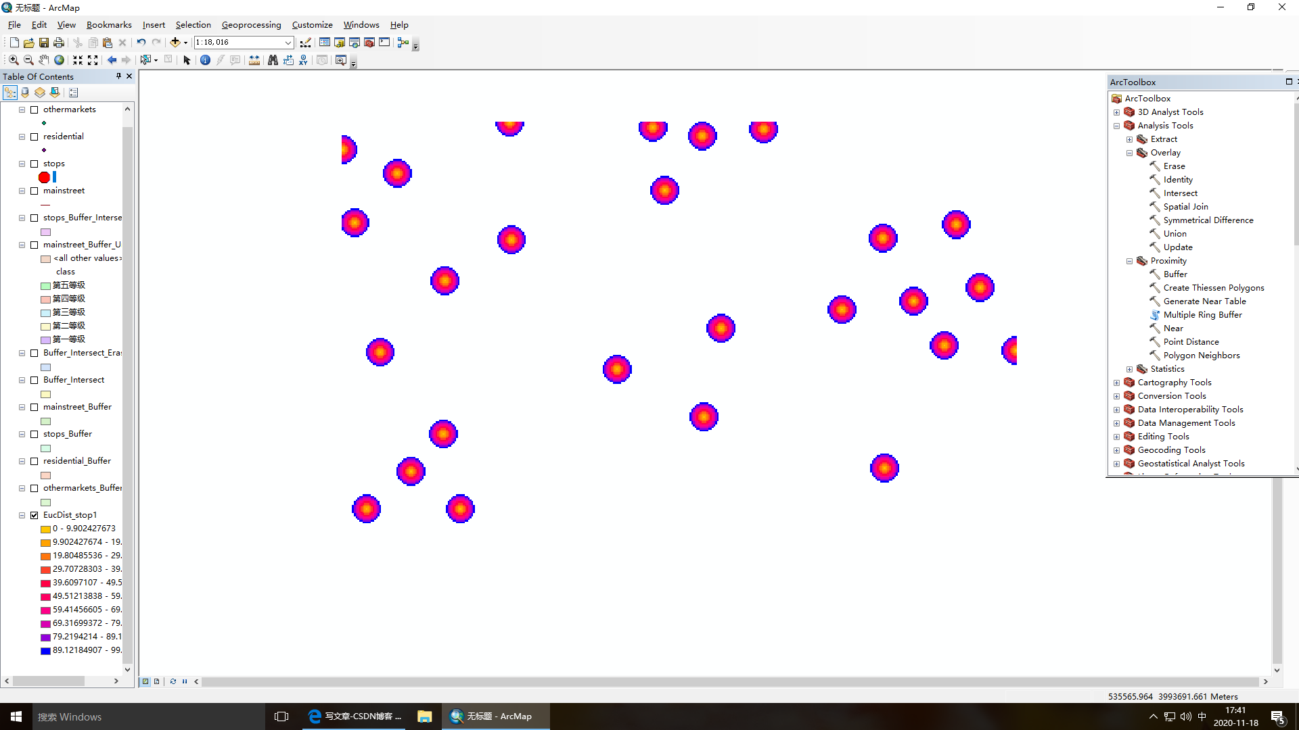Click the Full Extent globe icon

click(x=60, y=60)
